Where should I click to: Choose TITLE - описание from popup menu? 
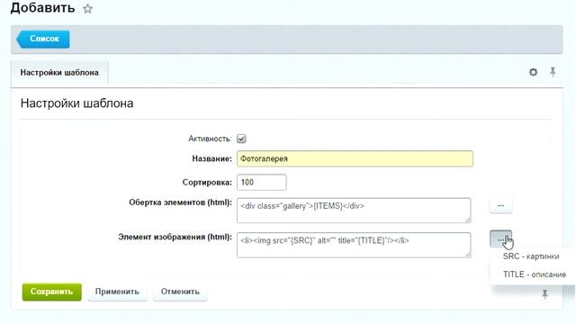(534, 274)
